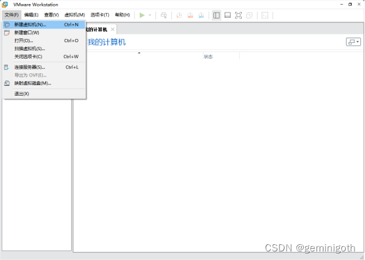365x260 pixels.
Task: Maximize the VMware Workstation window
Action: pos(350,5)
